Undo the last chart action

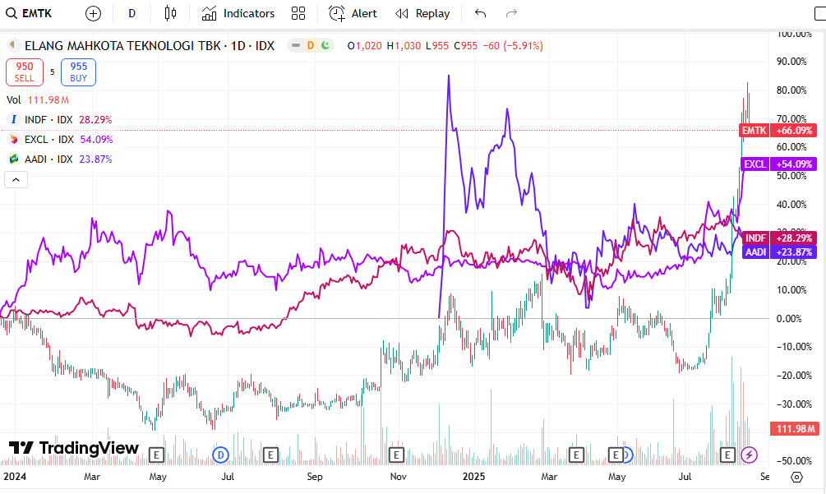(480, 13)
